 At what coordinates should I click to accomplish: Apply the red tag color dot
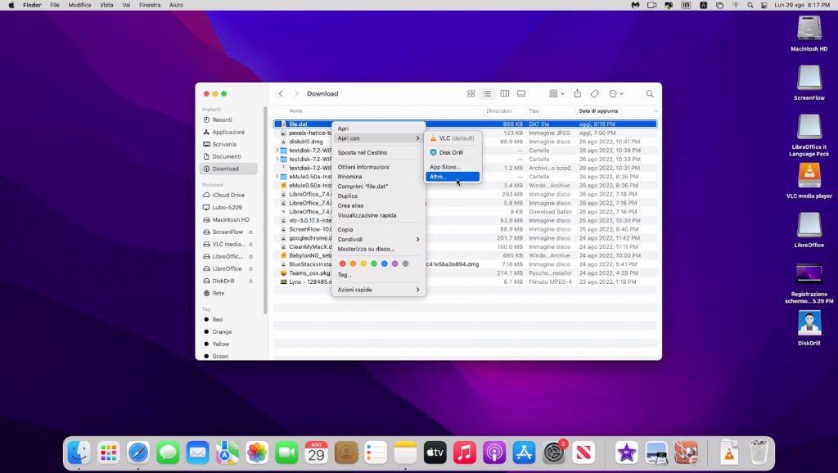coord(342,264)
